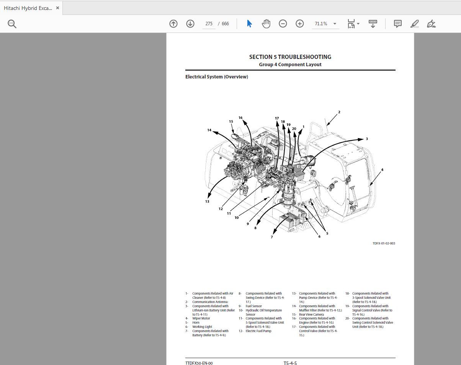
Task: Close the Hitachi Hybrid Exca tab
Action: (57, 8)
